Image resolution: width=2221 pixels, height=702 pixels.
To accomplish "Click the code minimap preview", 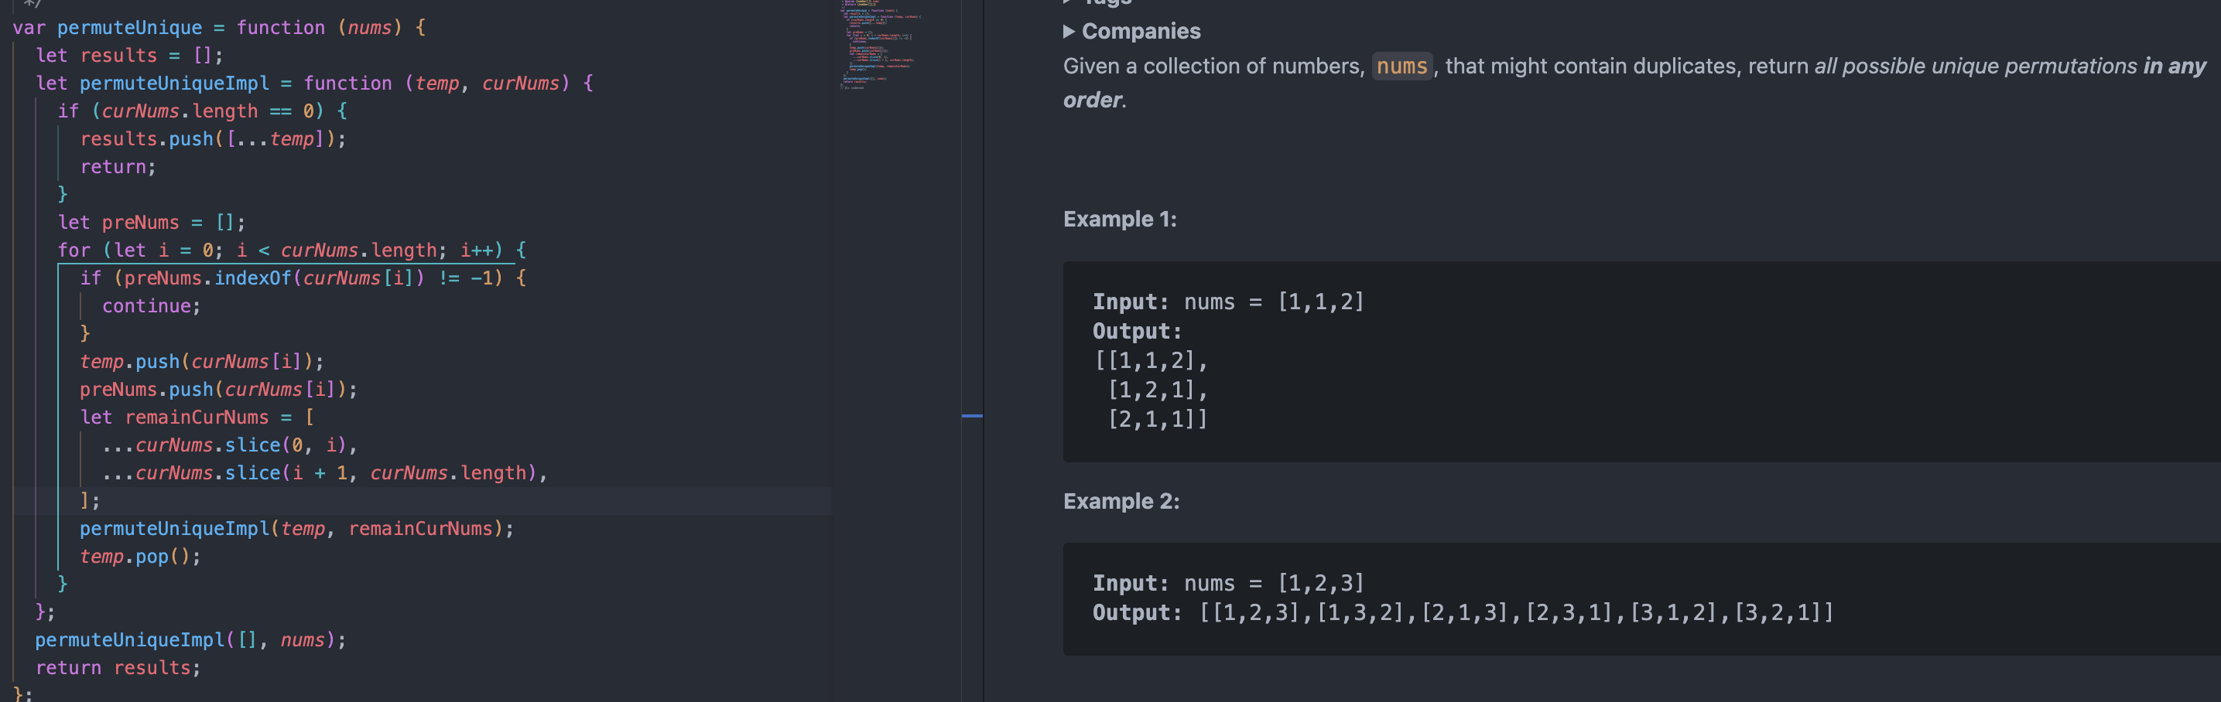I will [x=881, y=45].
